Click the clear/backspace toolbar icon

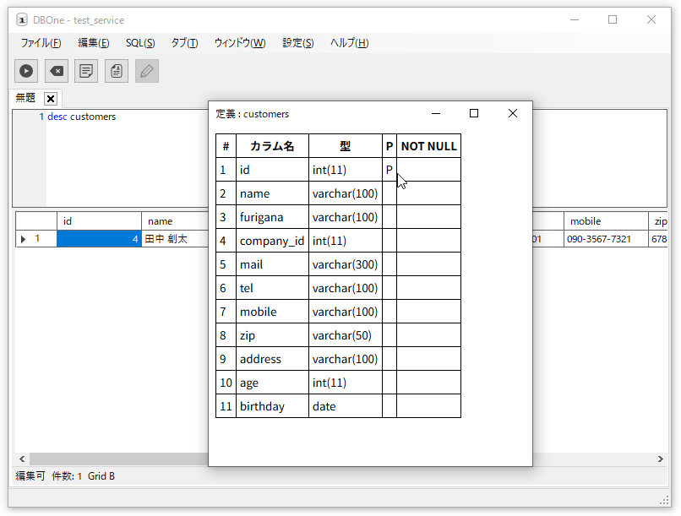(x=57, y=72)
